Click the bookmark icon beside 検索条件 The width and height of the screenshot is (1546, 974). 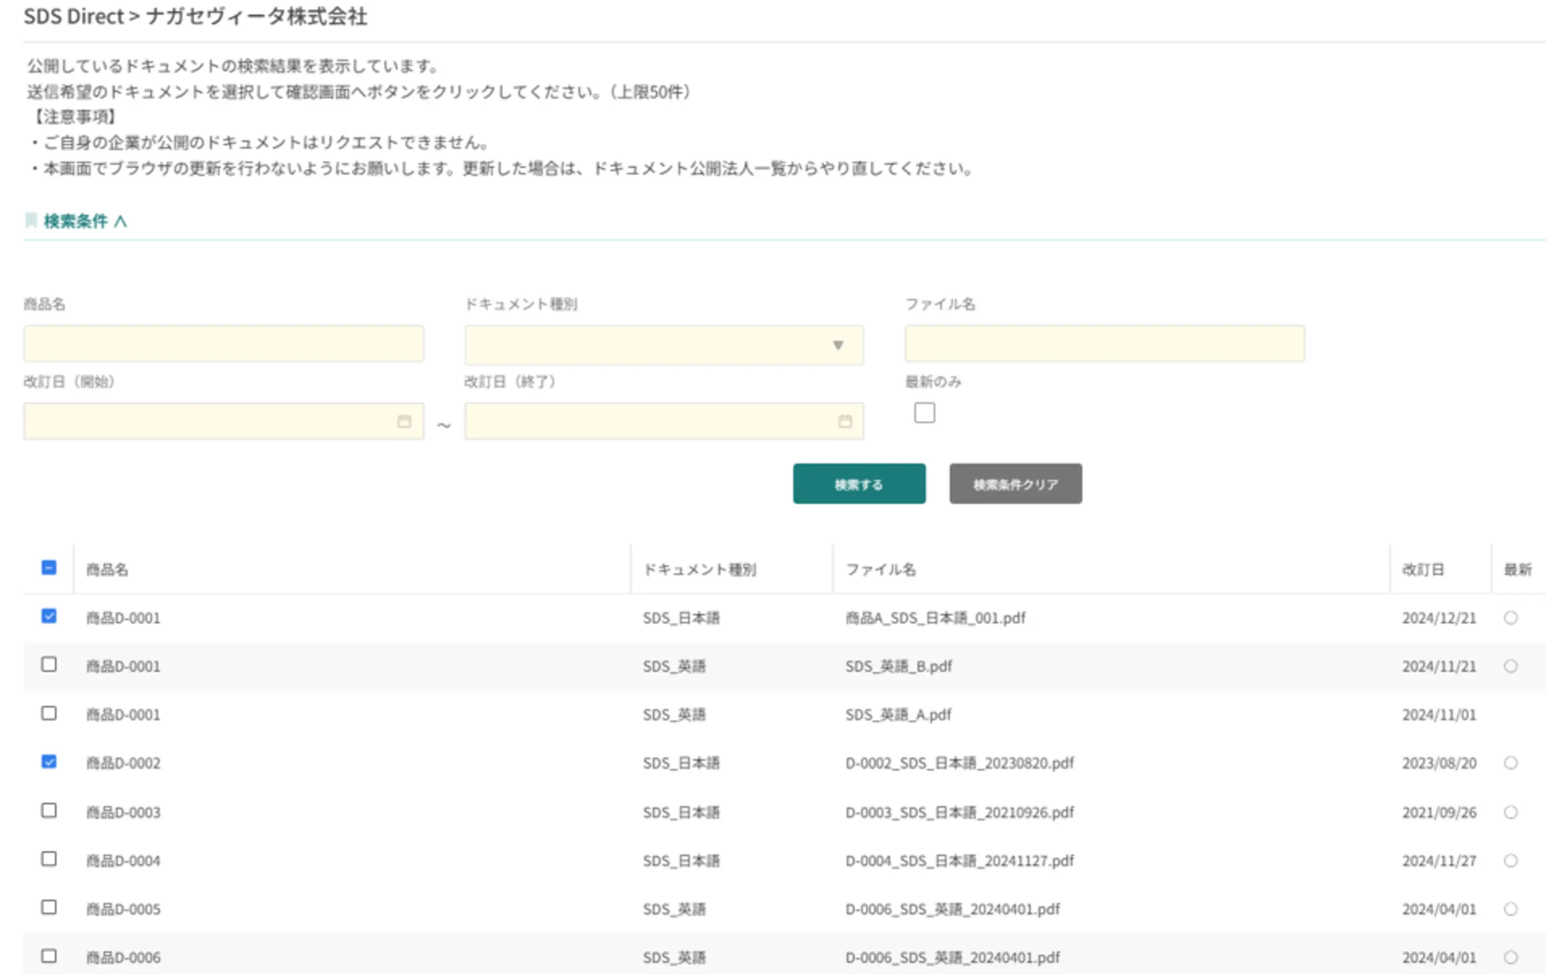click(x=31, y=221)
